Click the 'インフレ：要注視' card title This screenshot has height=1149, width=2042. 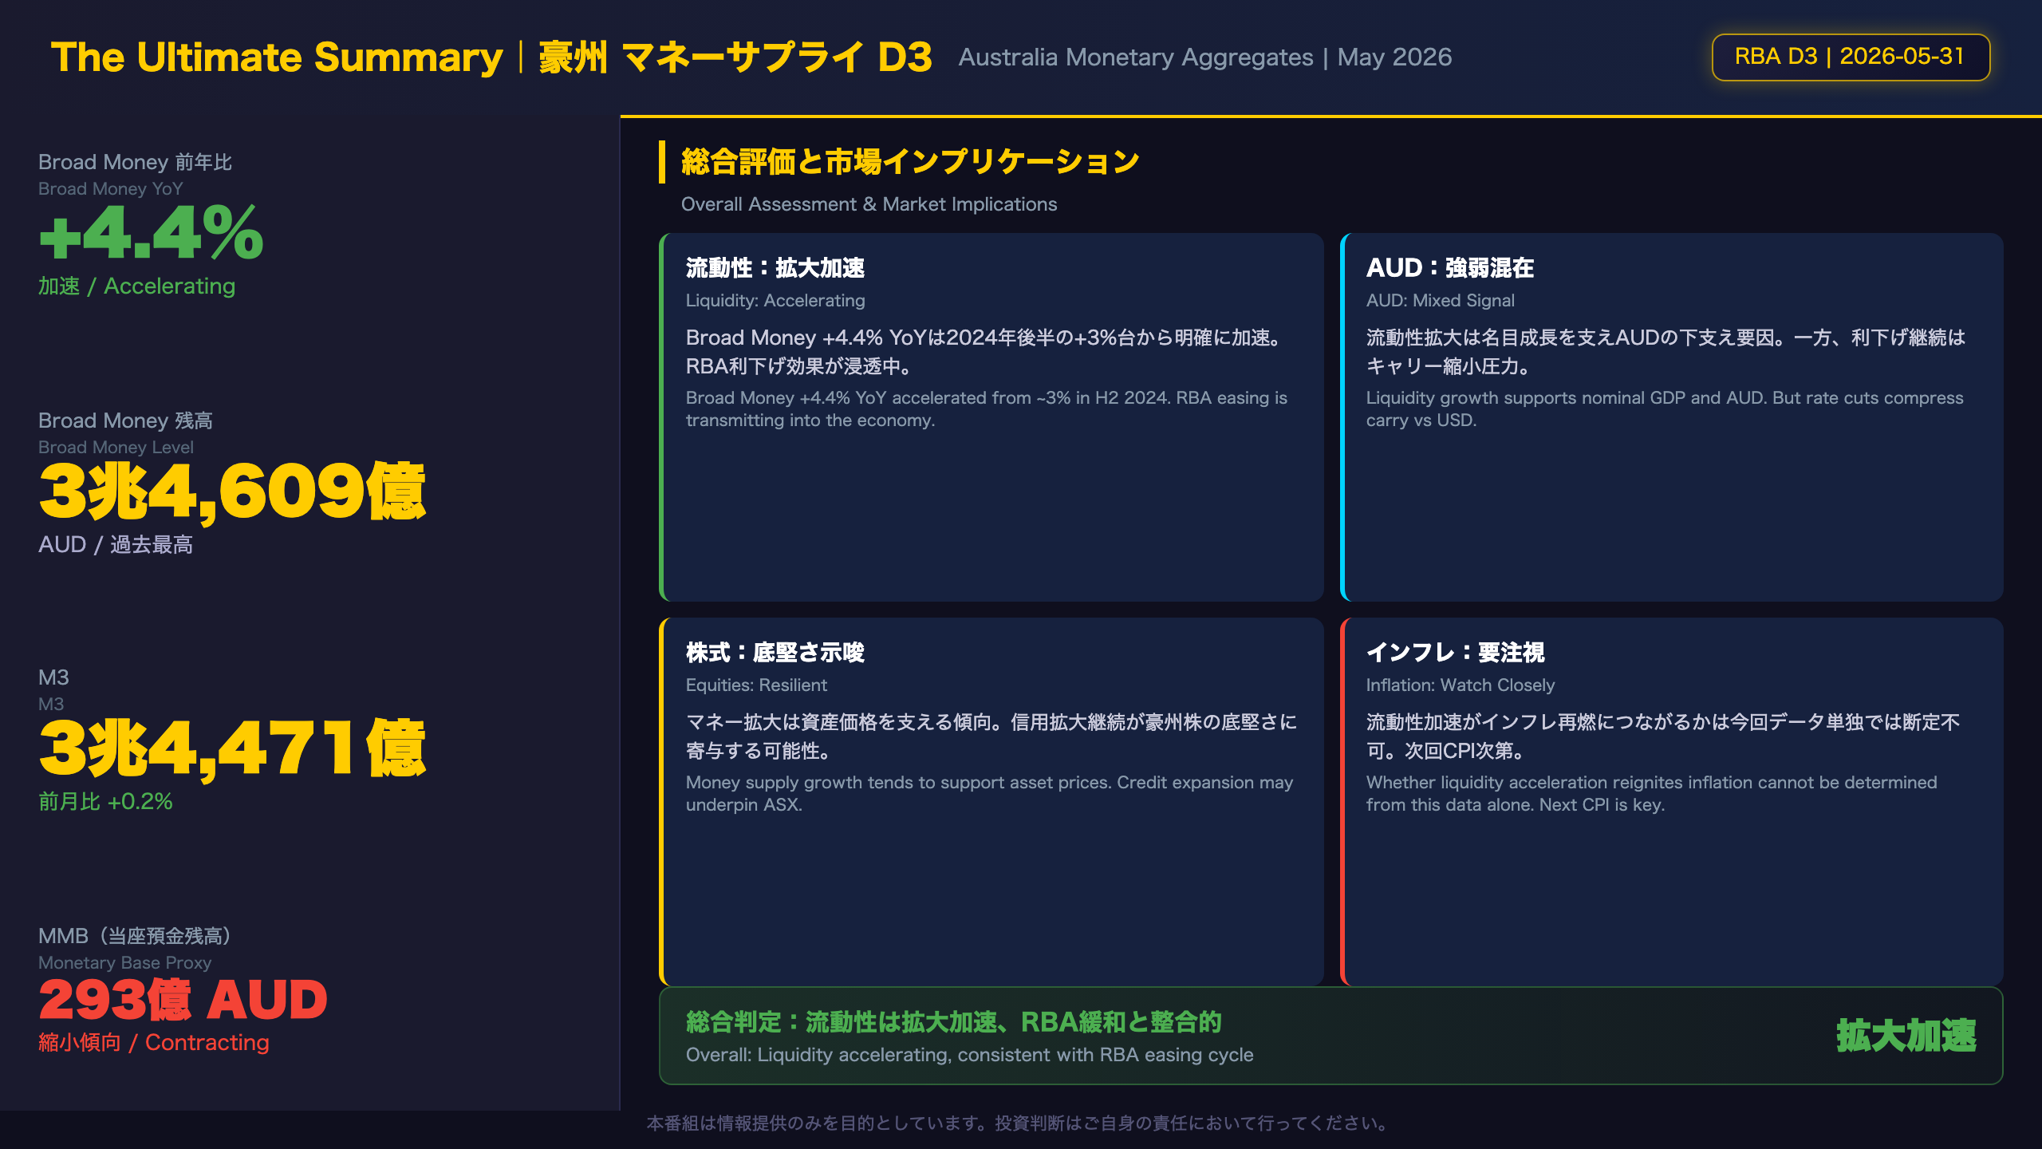point(1455,653)
